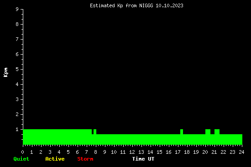251x167 pixels.
Task: Click the green bar peak at hour 21
Action: point(217,132)
